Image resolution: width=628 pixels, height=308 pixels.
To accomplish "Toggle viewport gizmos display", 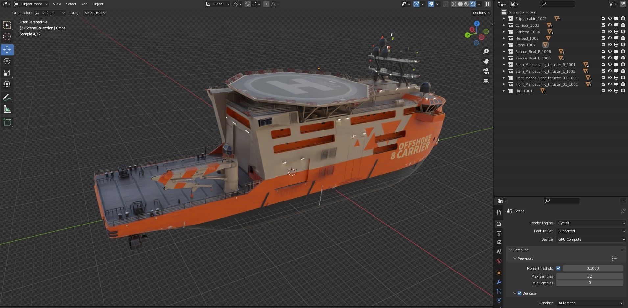I will pos(416,4).
